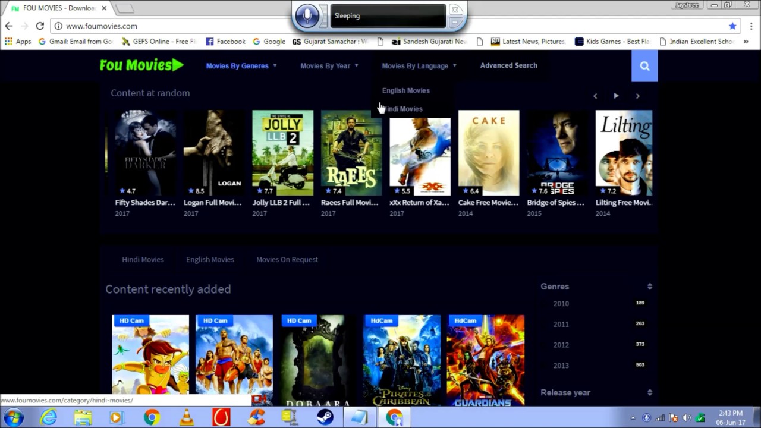Collapse the Genres sidebar widget
This screenshot has width=761, height=428.
coord(650,287)
